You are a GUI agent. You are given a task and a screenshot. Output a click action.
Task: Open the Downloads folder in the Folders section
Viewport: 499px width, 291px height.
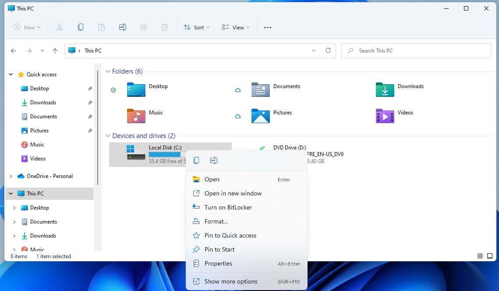(385, 89)
